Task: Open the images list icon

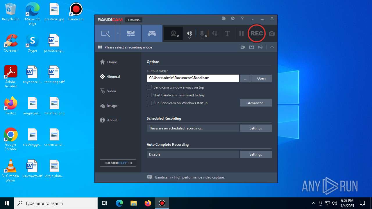Action: [251, 47]
